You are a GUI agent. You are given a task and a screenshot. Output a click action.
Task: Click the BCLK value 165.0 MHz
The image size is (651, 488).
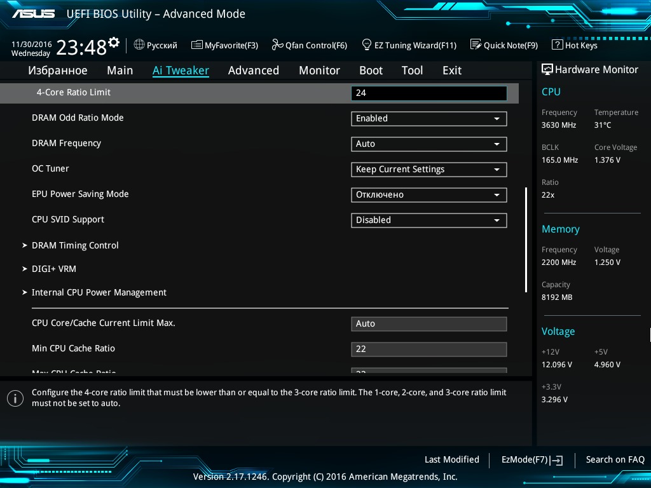point(559,159)
